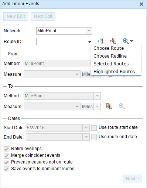The image size is (147, 188).
Task: Click the New Edit button
Action: pyautogui.click(x=16, y=16)
